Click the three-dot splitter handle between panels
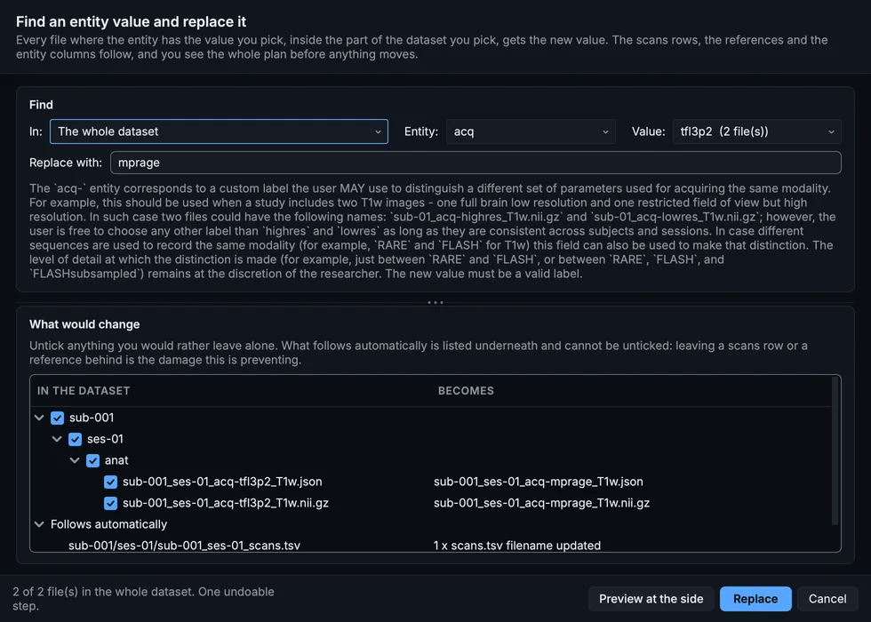The width and height of the screenshot is (871, 622). point(435,303)
